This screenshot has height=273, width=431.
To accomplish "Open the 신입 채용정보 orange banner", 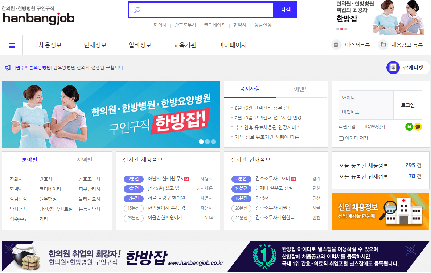I will pyautogui.click(x=380, y=211).
